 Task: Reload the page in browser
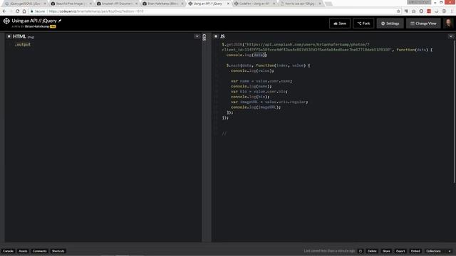tap(17, 11)
